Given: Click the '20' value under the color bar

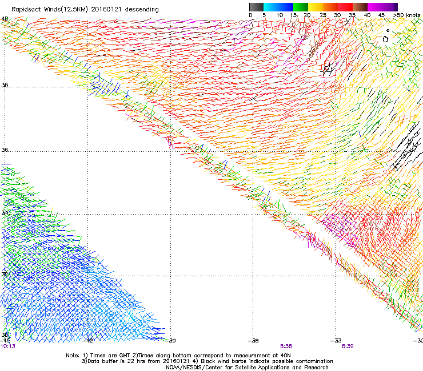Looking at the screenshot, I should 308,15.
